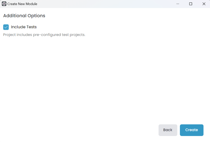Click the app logo icon in title bar

tap(4, 4)
